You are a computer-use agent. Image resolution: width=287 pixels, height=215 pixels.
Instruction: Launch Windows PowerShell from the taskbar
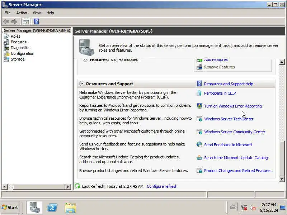point(52,207)
